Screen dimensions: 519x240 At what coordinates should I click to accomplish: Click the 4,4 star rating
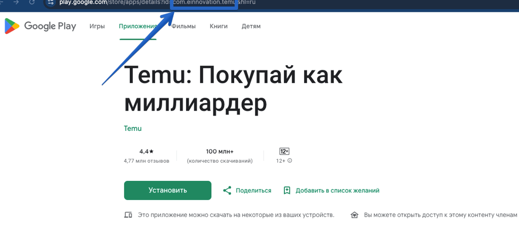(146, 152)
